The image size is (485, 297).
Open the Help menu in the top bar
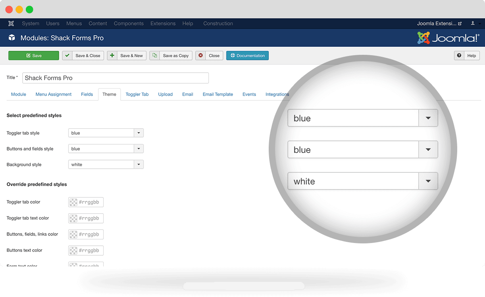(x=188, y=23)
